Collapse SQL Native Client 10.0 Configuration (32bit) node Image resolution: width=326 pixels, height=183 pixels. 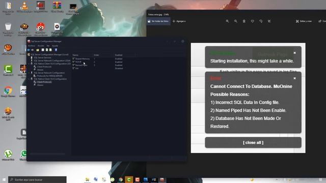point(29,64)
